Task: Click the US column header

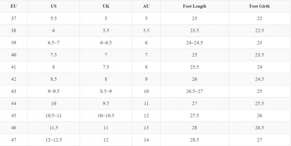Action: coord(53,6)
